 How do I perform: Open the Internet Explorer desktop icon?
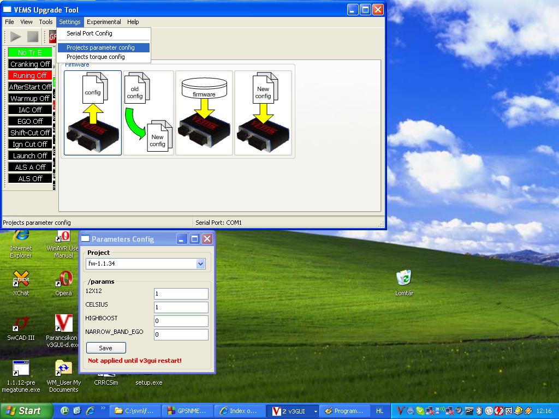click(21, 245)
